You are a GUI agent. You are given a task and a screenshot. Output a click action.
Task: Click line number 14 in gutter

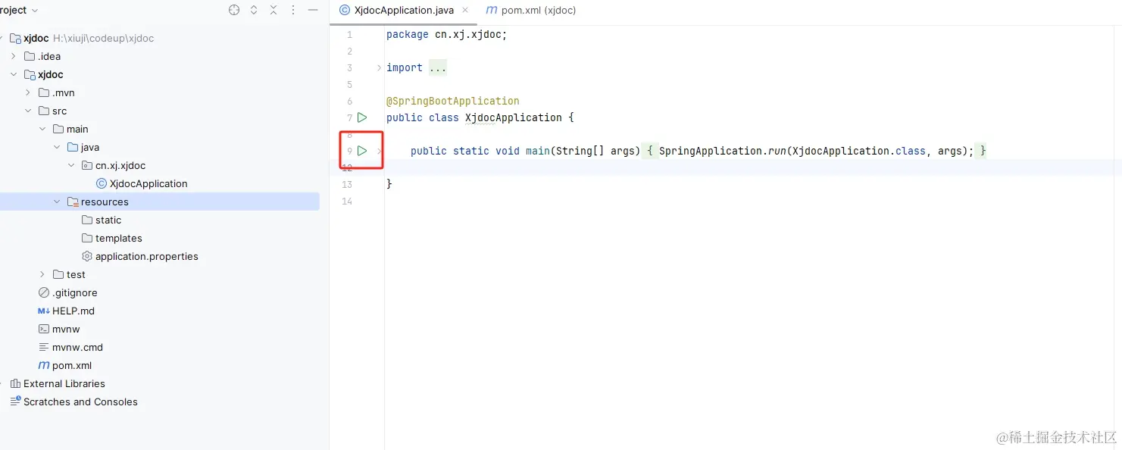(347, 201)
